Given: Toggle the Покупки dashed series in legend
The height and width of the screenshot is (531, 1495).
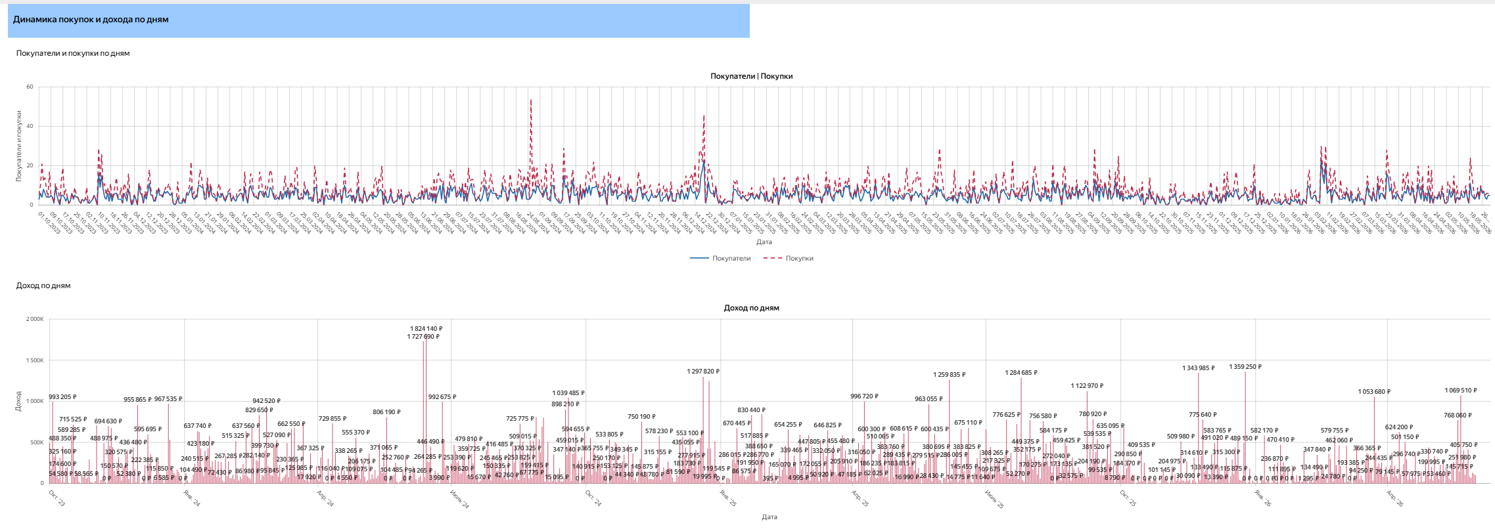Looking at the screenshot, I should tap(788, 259).
